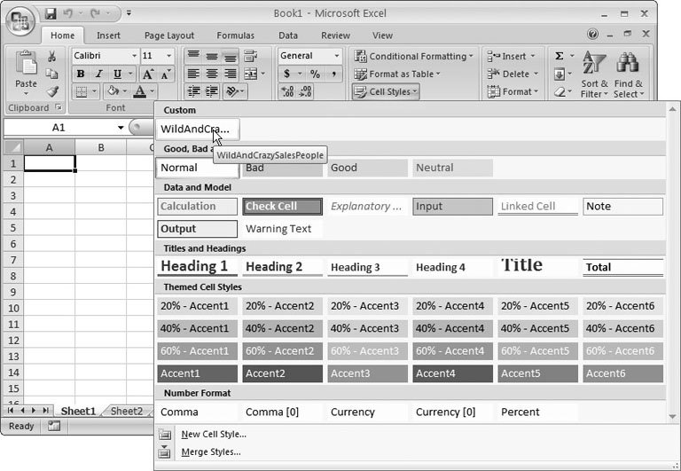
Task: Click the Name Box showing A1
Action: click(x=59, y=128)
